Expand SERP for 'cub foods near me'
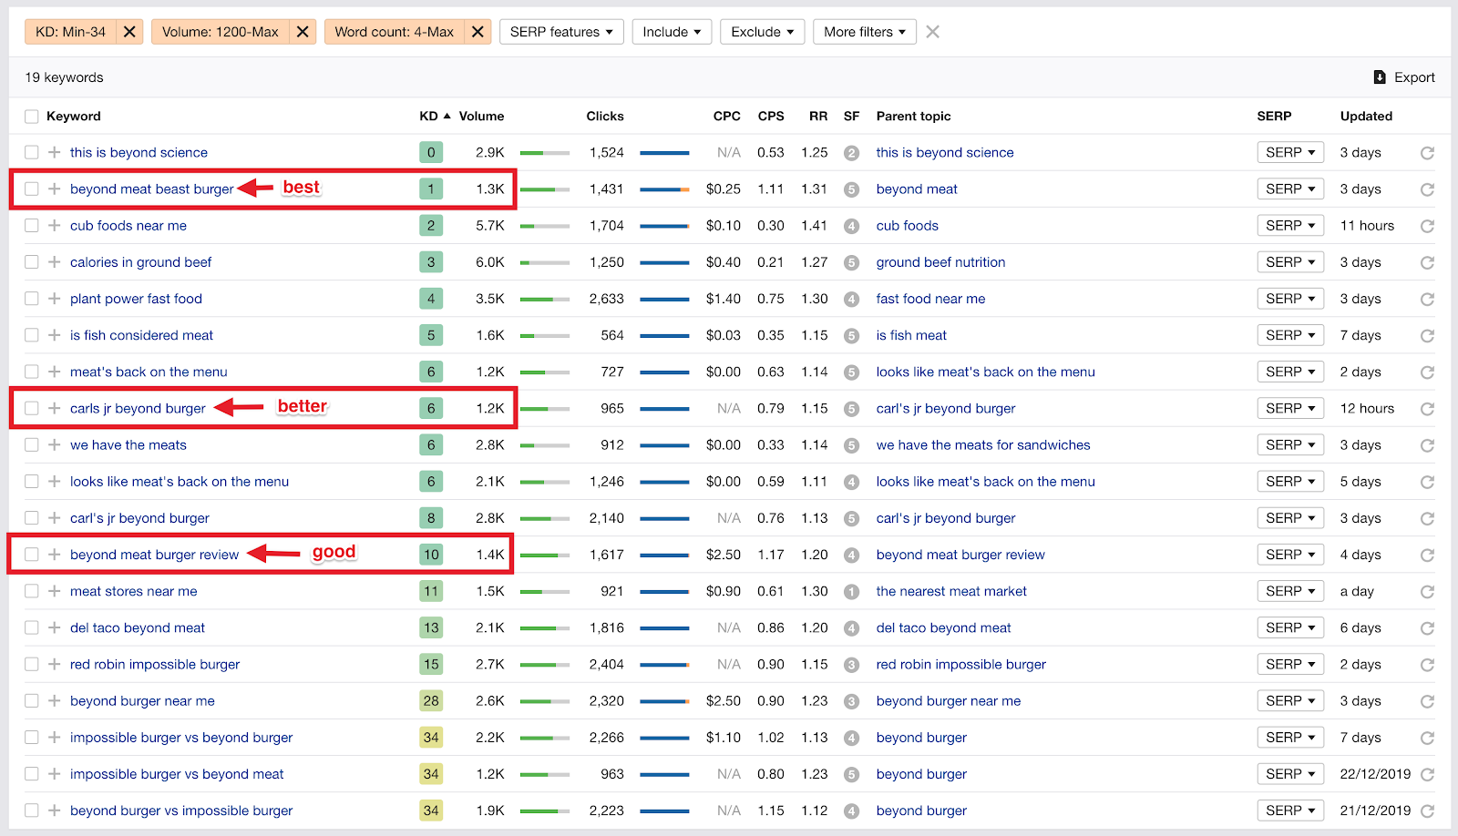1458x836 pixels. [1290, 225]
